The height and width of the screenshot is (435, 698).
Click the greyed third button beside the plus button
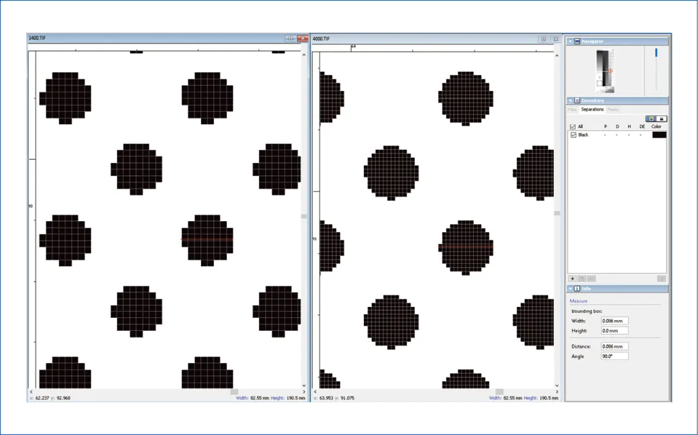point(591,279)
